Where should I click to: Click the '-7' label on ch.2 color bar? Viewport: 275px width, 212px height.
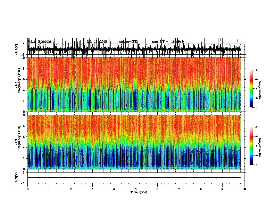point(256,165)
